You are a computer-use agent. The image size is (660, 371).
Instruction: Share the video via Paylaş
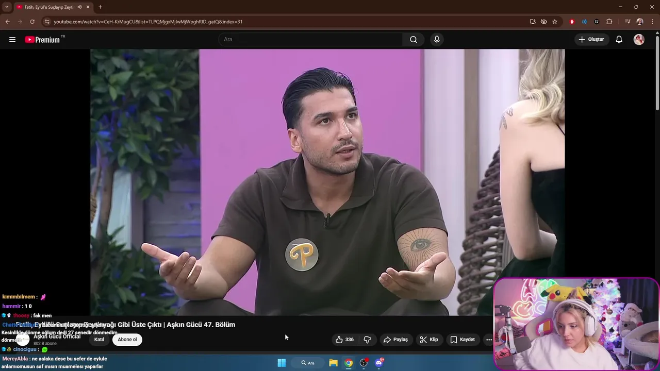395,340
